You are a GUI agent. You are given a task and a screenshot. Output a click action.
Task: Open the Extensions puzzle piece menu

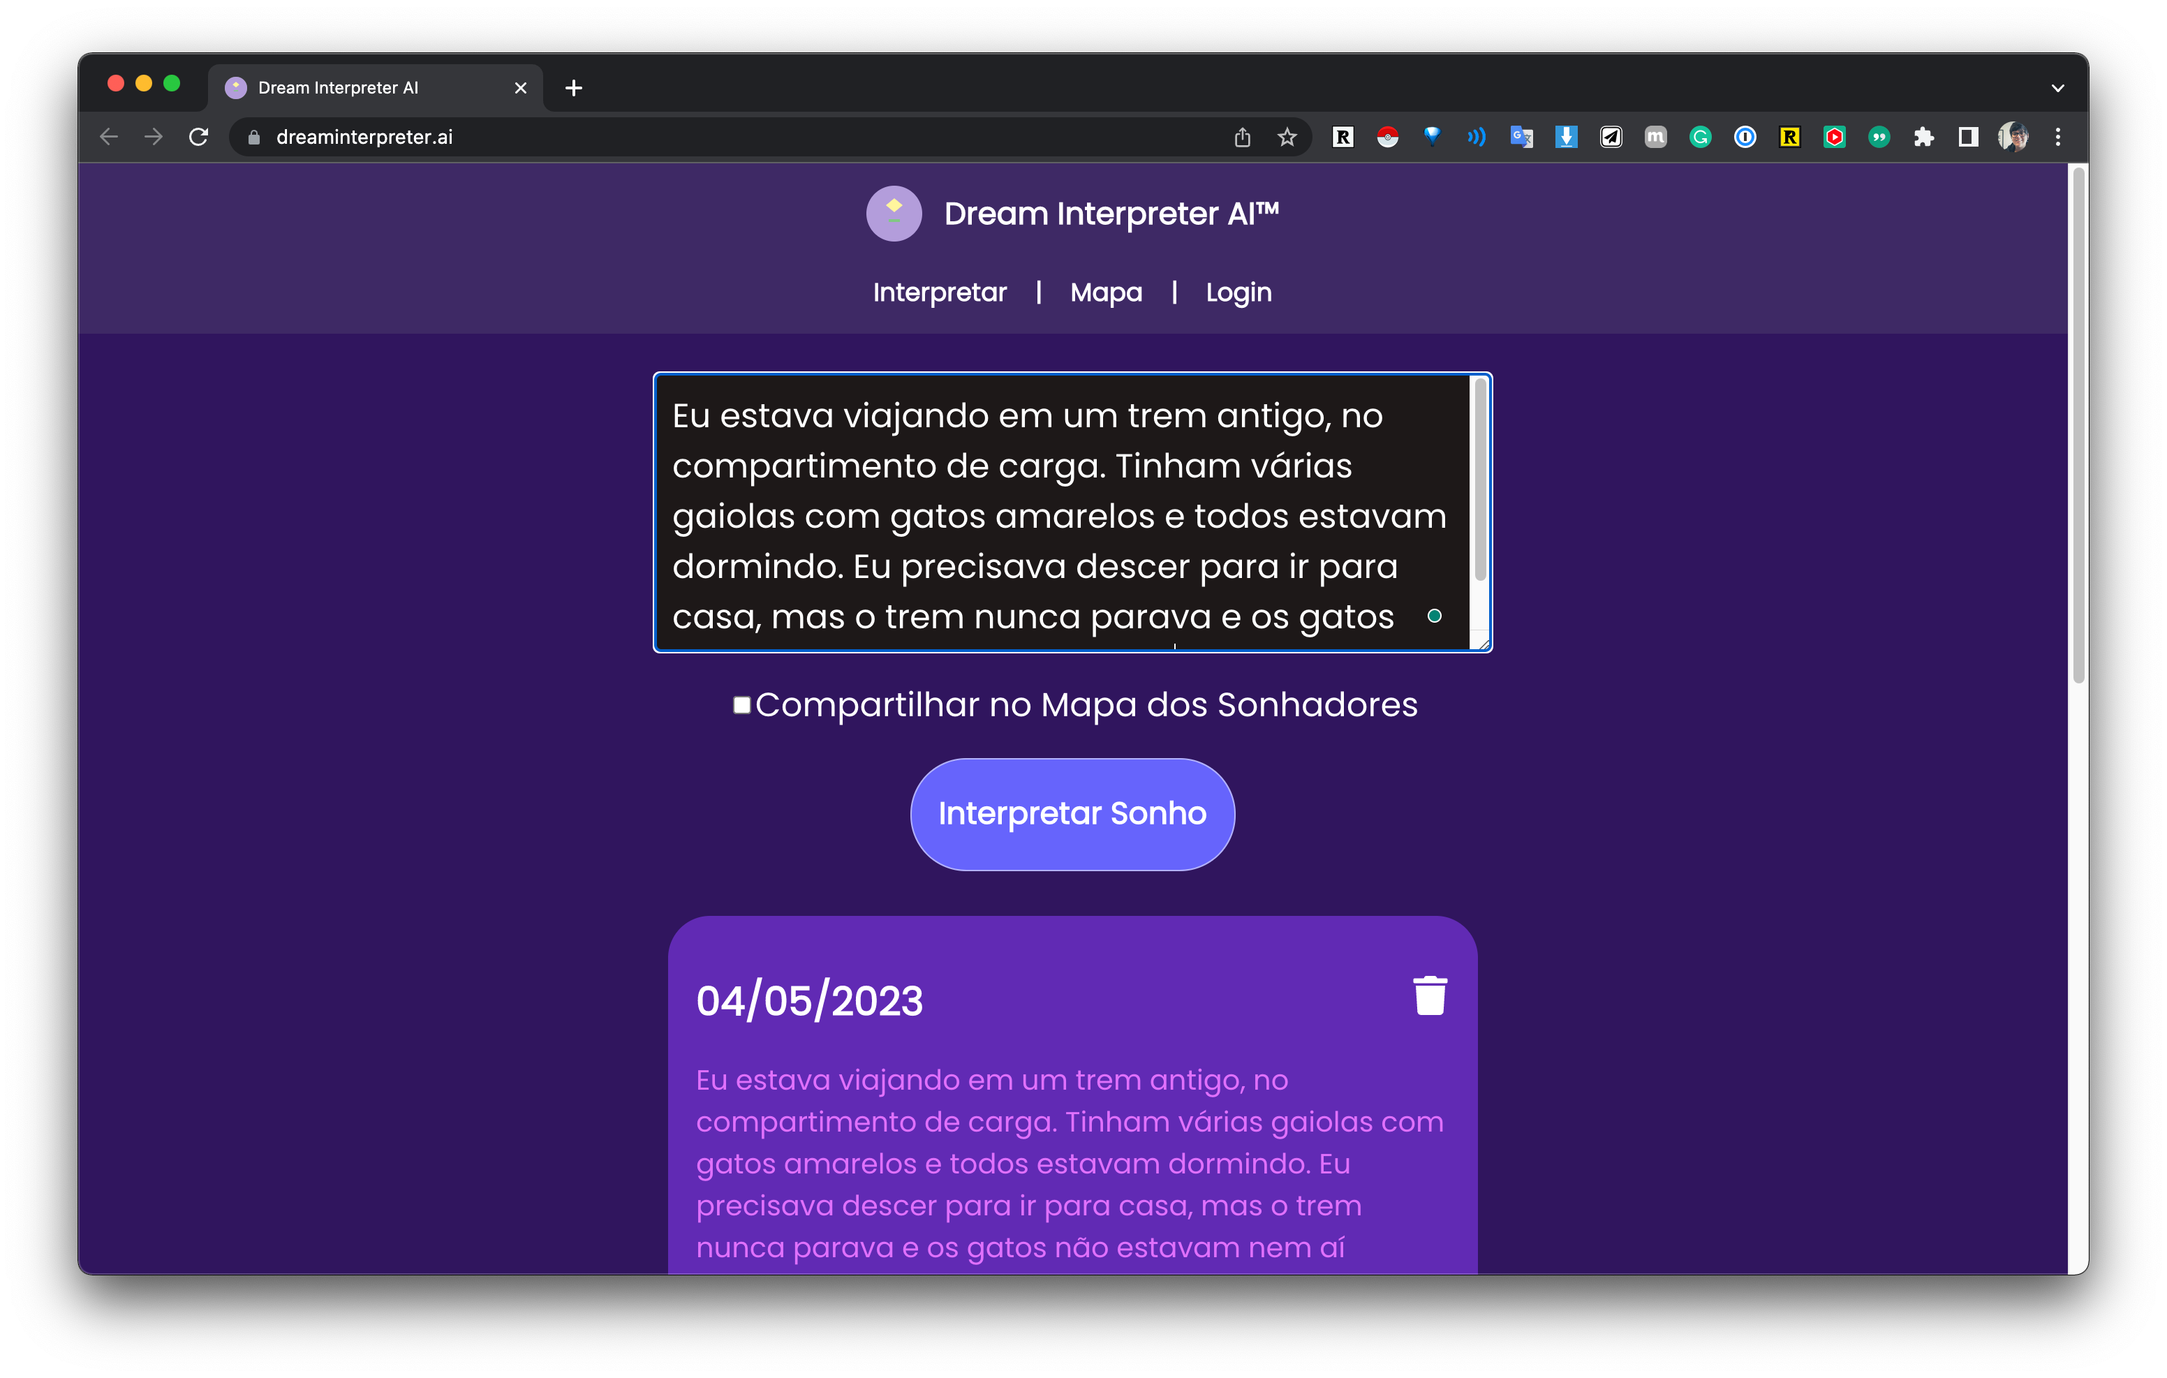[1924, 137]
